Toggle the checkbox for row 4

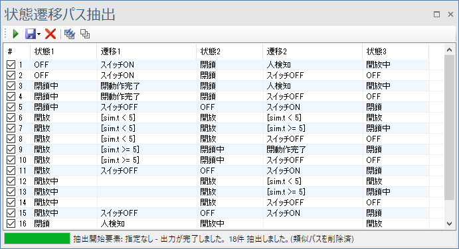[x=11, y=96]
